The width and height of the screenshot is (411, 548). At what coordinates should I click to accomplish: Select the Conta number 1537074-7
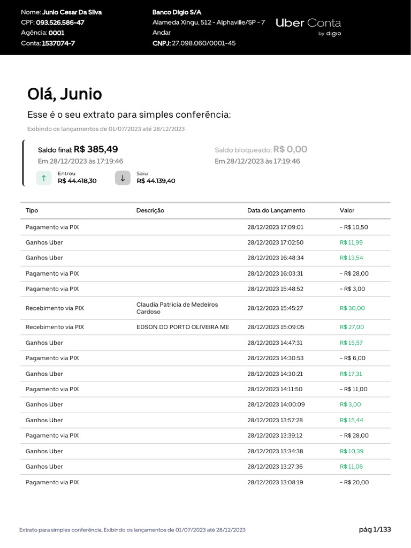(58, 43)
